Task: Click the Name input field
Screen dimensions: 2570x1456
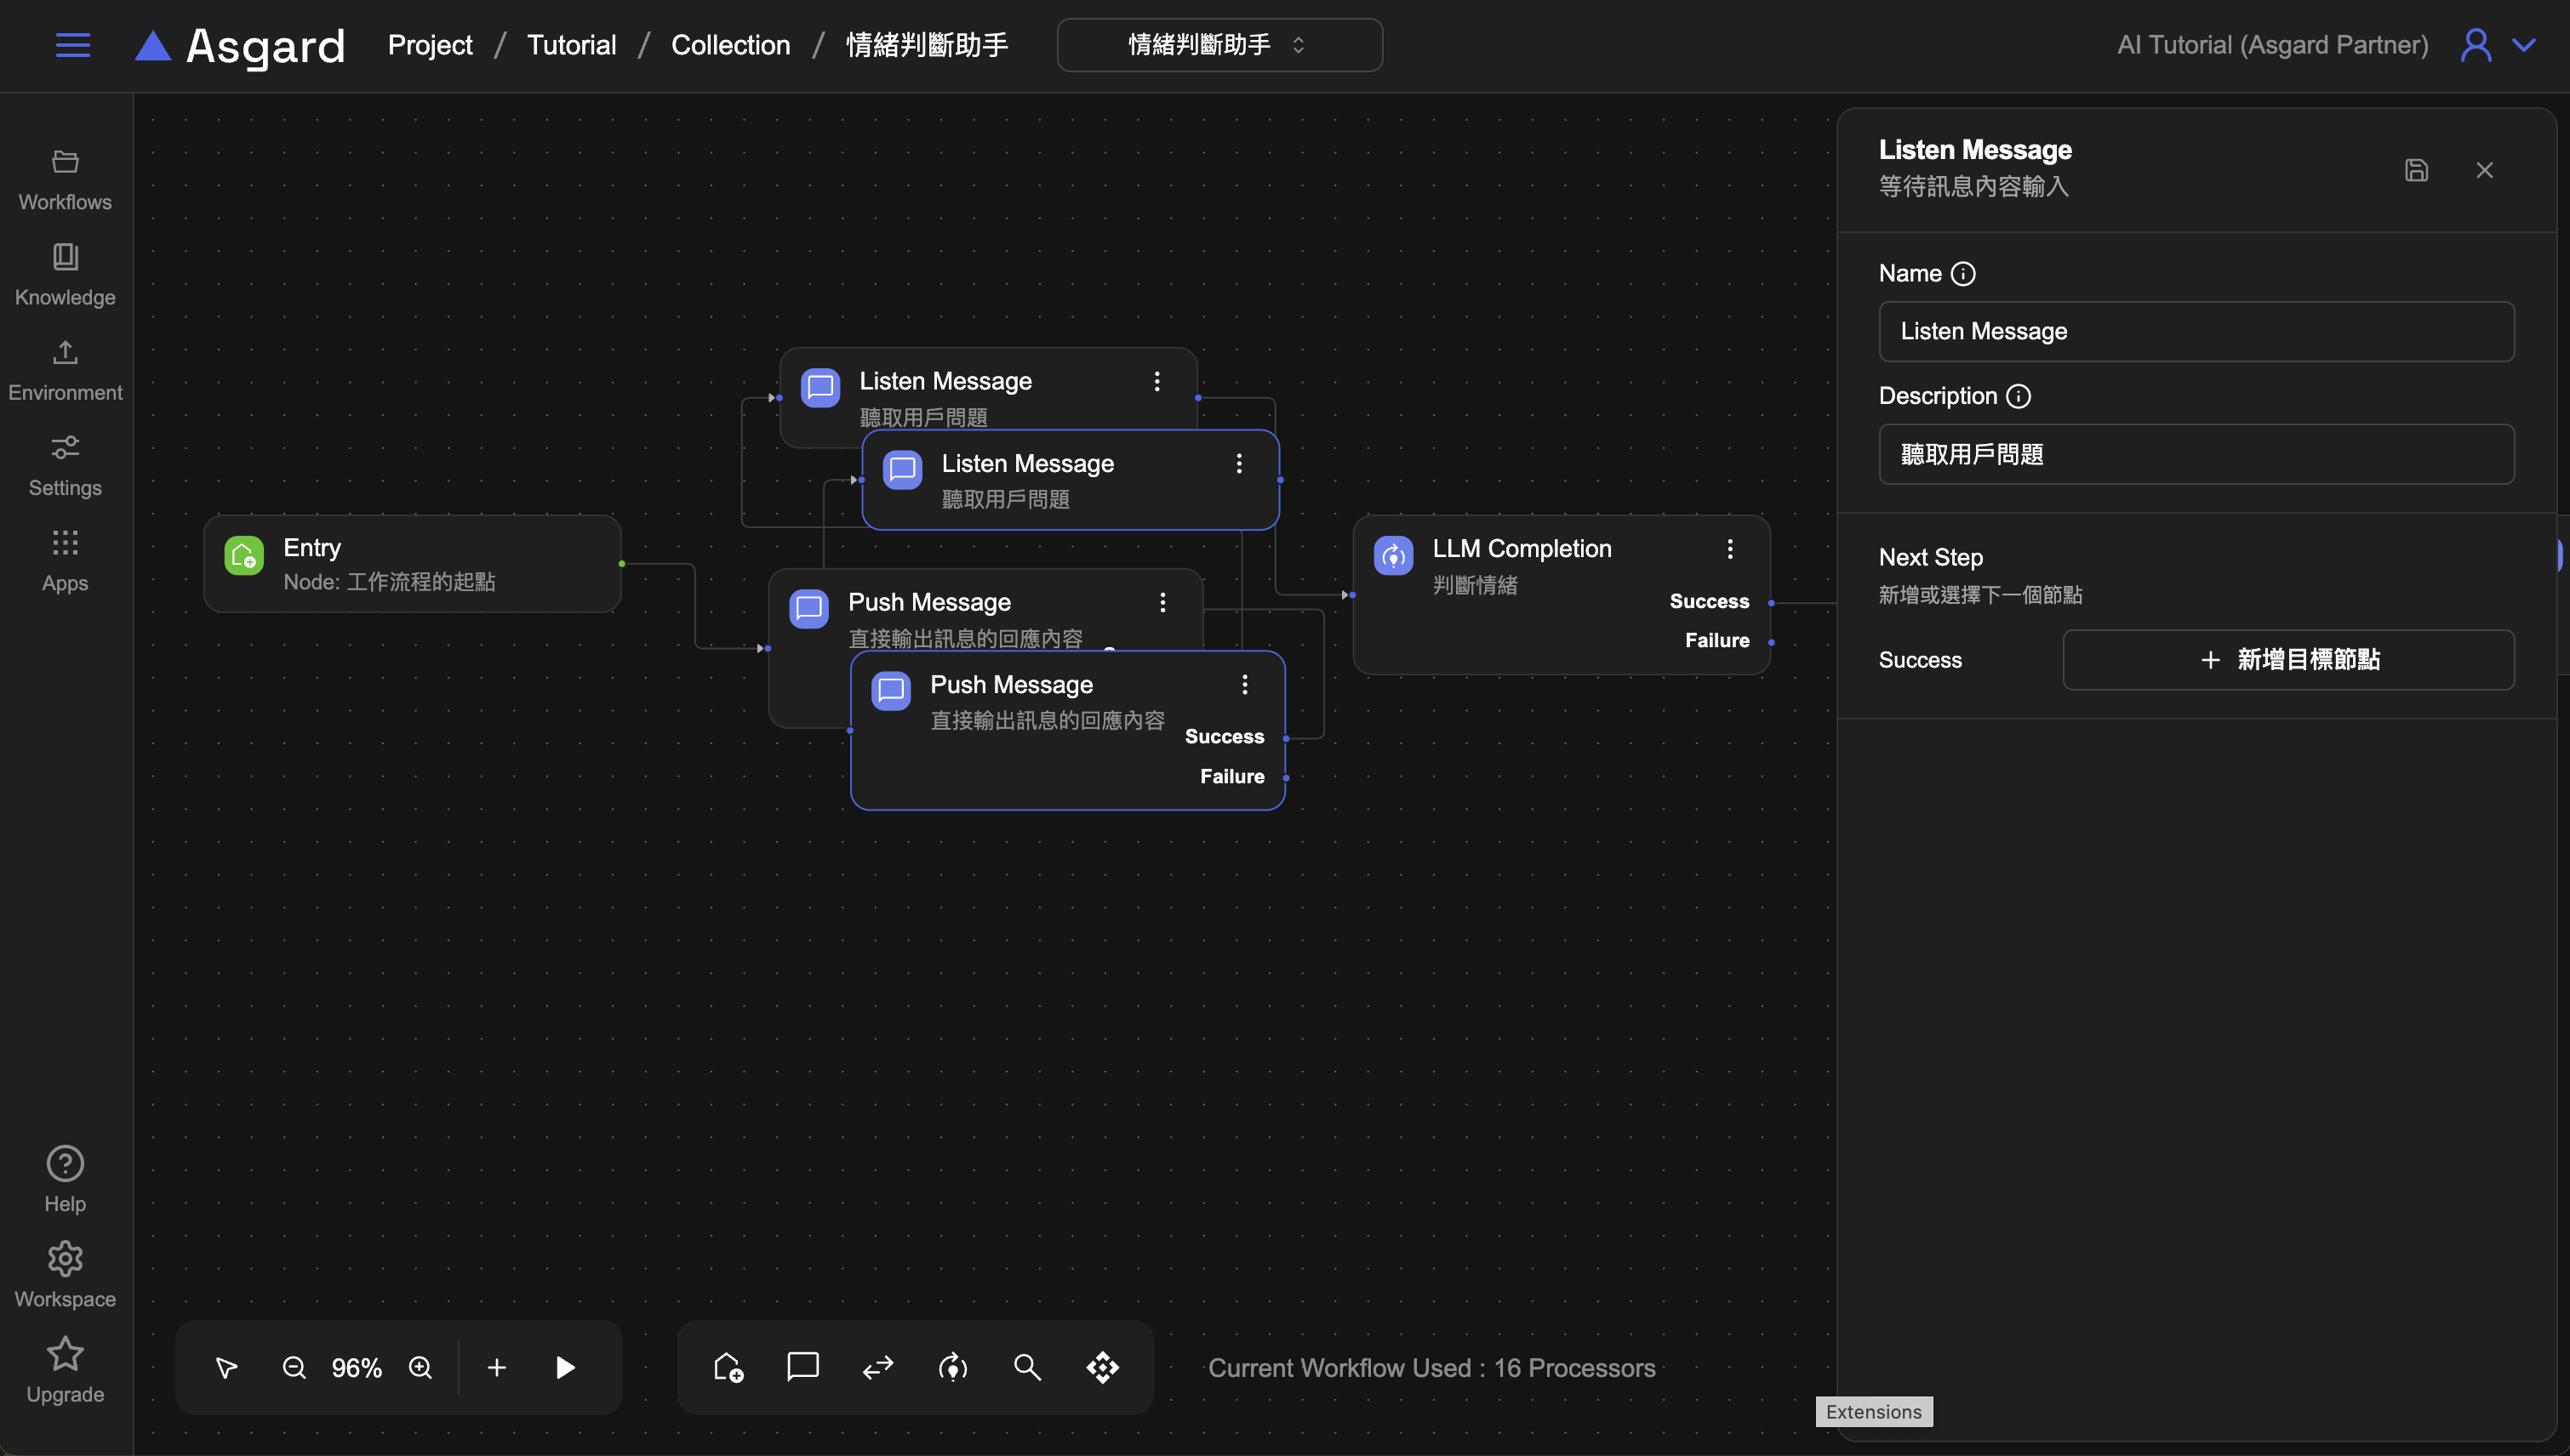Action: click(x=2196, y=332)
